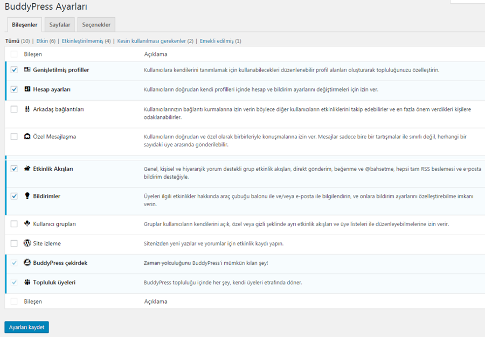Switch to the Bileşenler tab
This screenshot has height=337, width=485.
(x=24, y=25)
